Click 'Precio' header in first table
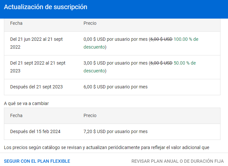This screenshot has width=228, height=166. tap(90, 23)
